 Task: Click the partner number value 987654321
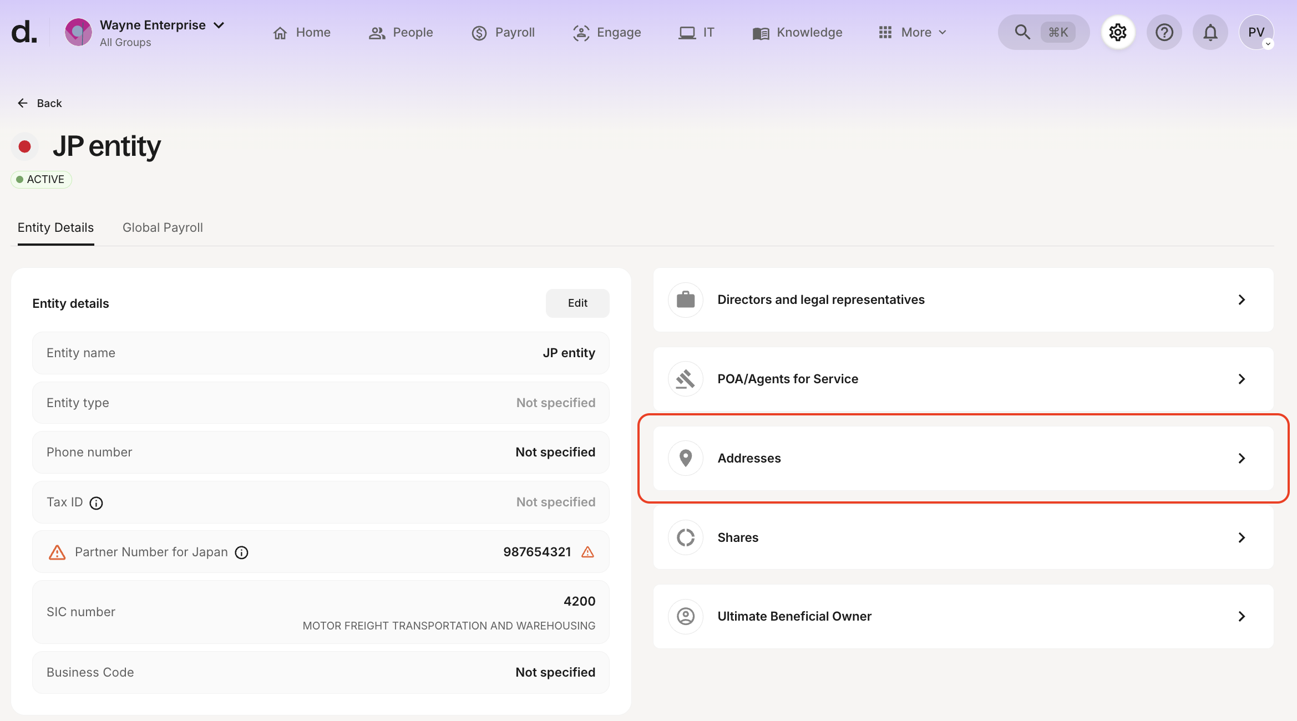click(x=537, y=552)
